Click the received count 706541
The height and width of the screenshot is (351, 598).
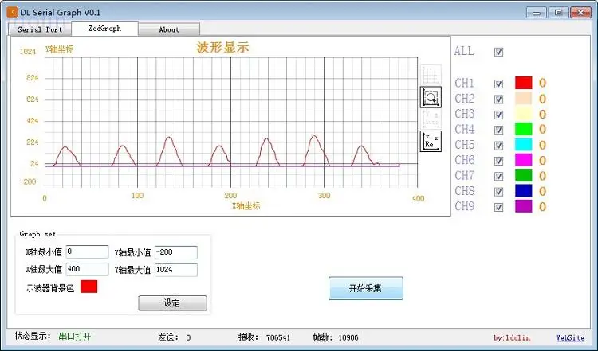(278, 337)
